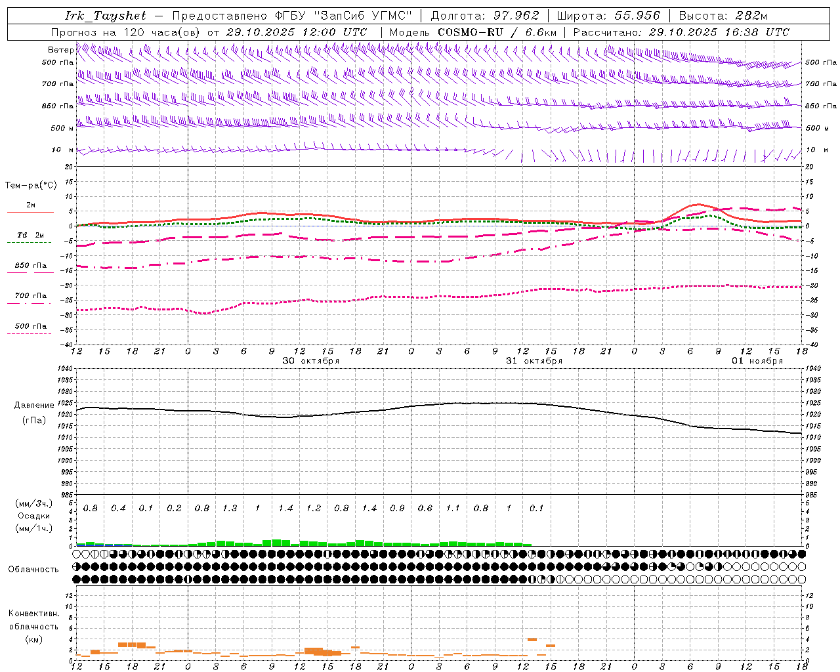
Task: Click the 3-hour precipitation value 0.6
Action: (x=425, y=509)
